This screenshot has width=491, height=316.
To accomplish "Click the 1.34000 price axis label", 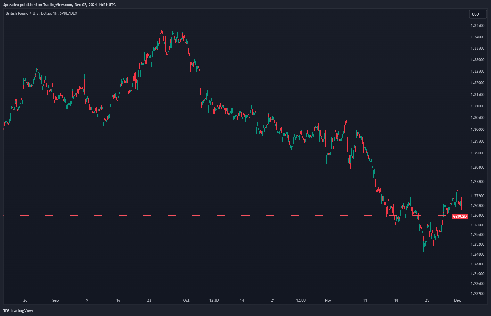I will 477,37.
